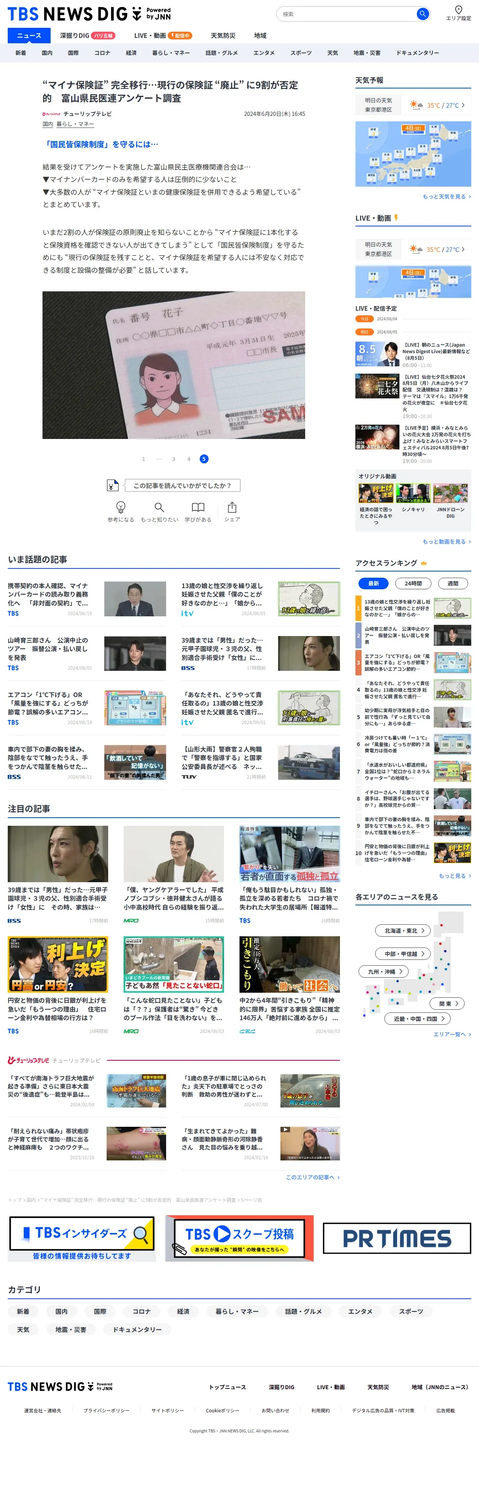Select 地震・災害 in category bar
The image size is (479, 1485).
pos(367,53)
